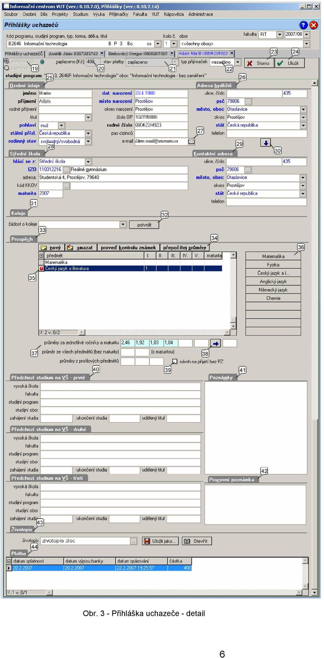This screenshot has height=658, width=324.
Task: Open the Administrace menu
Action: (201, 14)
